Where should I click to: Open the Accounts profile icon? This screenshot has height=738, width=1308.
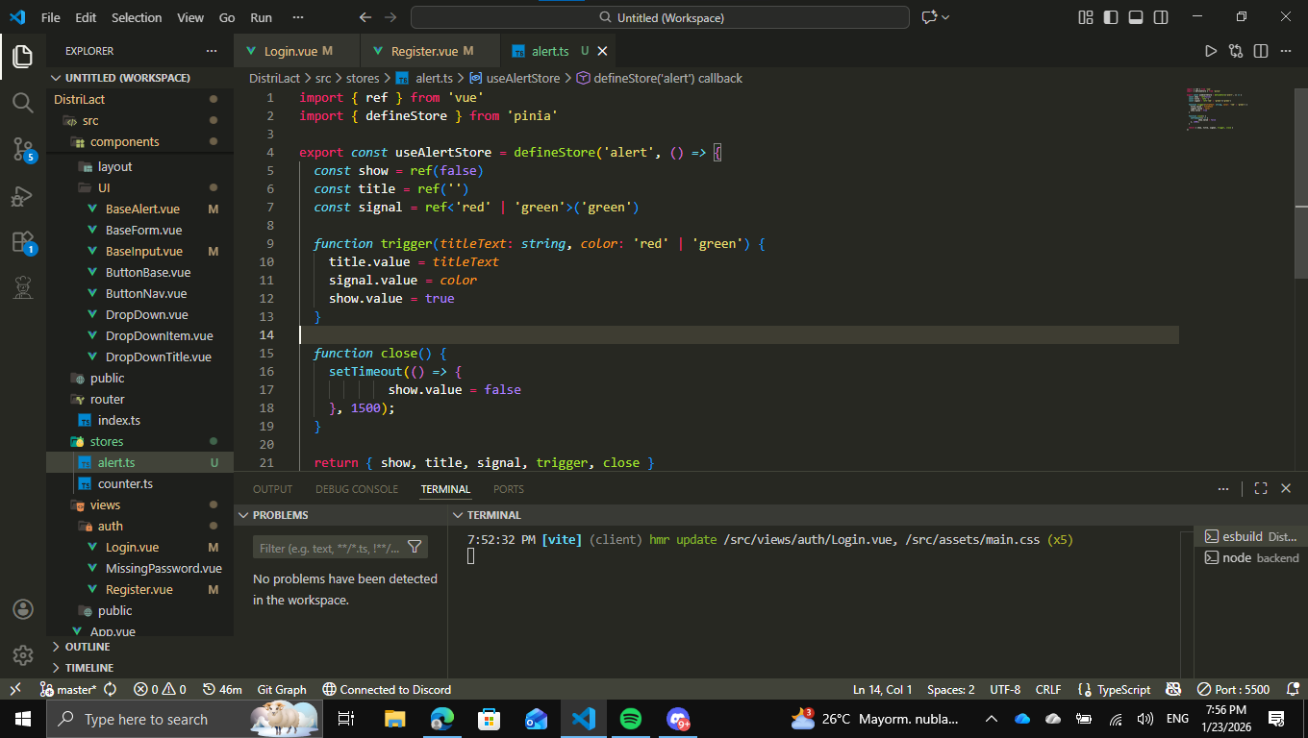(23, 610)
